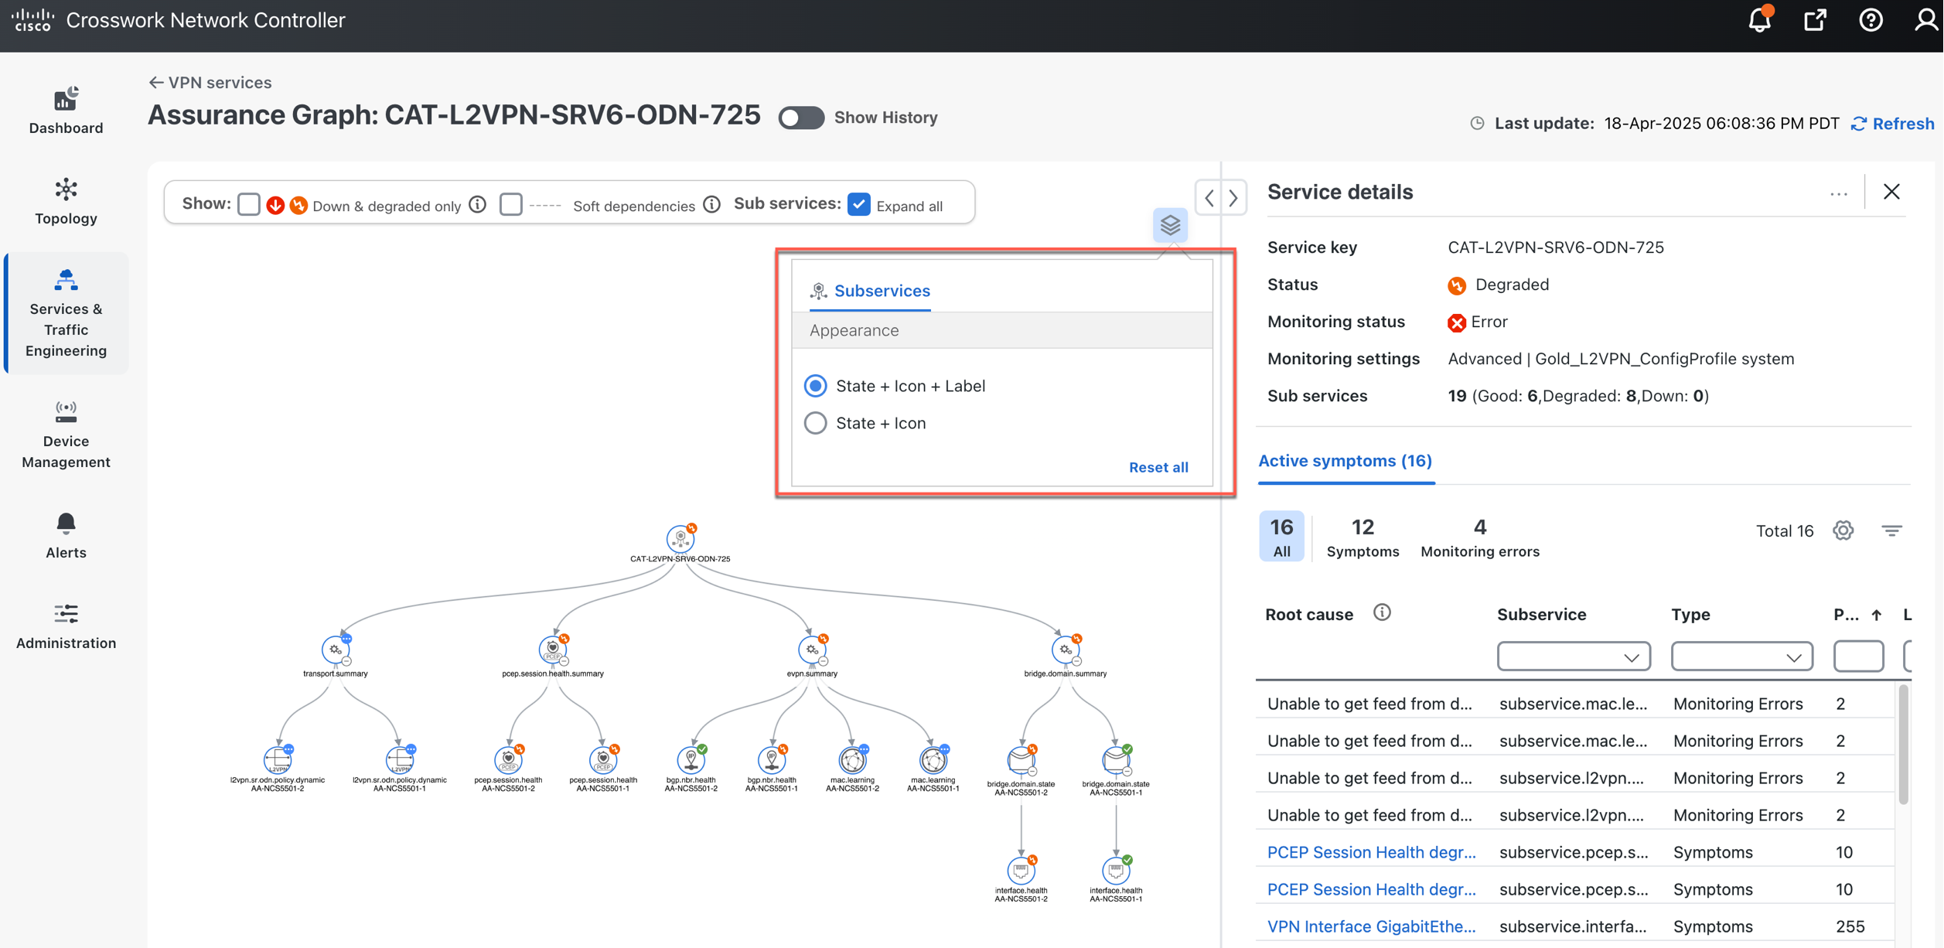The image size is (1944, 948).
Task: Click the Refresh link
Action: pyautogui.click(x=1893, y=124)
